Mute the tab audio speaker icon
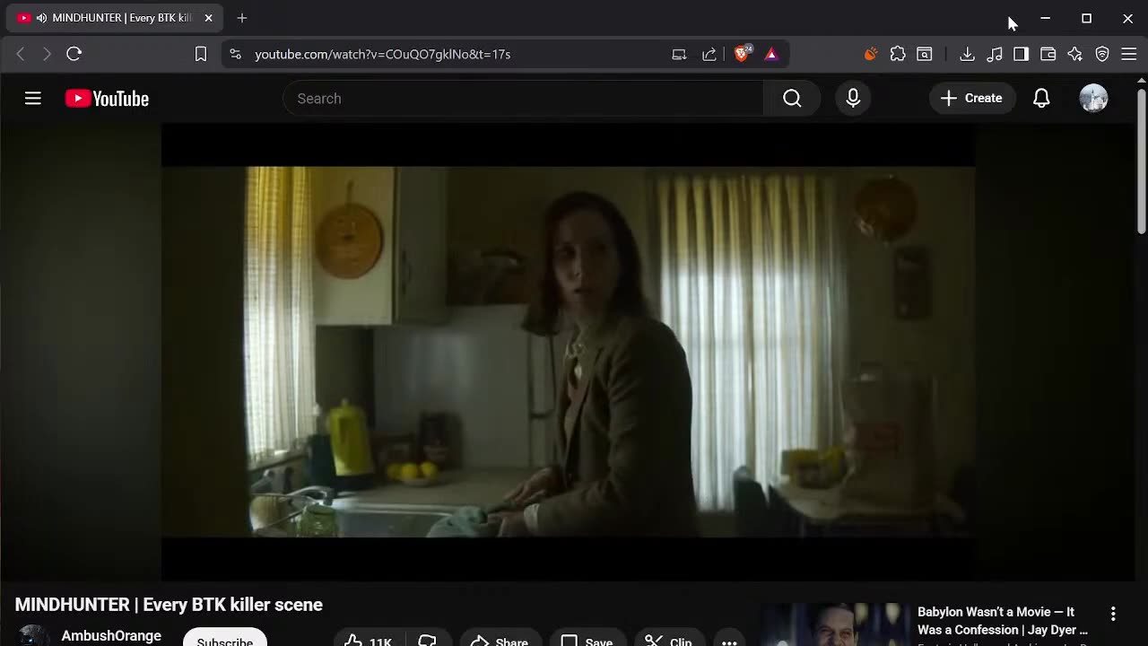Viewport: 1148px width, 646px height. pyautogui.click(x=41, y=18)
